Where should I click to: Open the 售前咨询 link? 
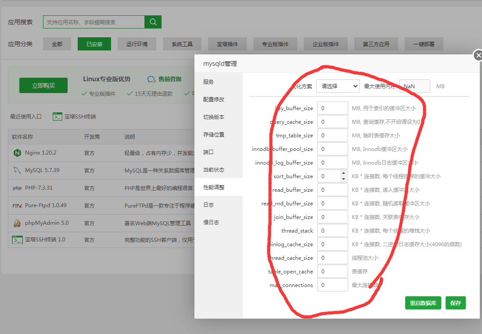(170, 79)
